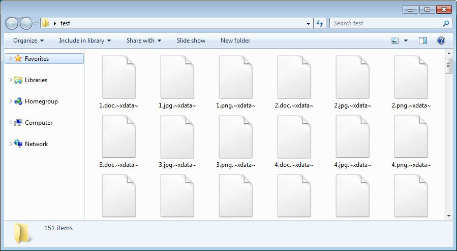Select the 2.png.~xdata~ file icon
Screen dimensions: 457x251
coord(411,77)
